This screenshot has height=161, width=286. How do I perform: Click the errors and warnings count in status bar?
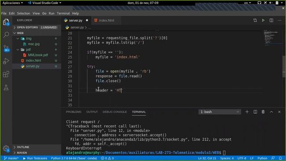107,158
